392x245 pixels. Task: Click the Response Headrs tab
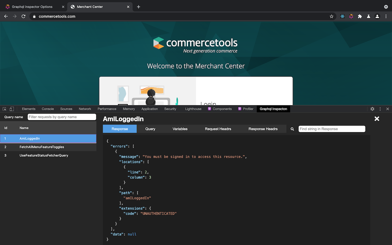point(263,129)
